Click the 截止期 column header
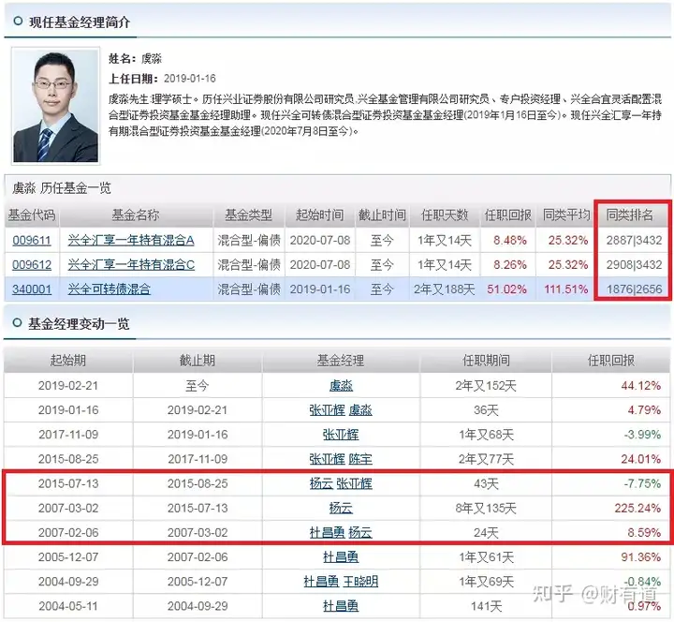 [198, 360]
